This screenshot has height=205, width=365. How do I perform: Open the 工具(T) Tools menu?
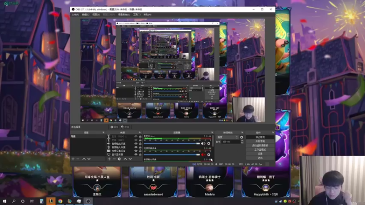(x=136, y=15)
